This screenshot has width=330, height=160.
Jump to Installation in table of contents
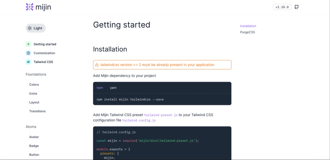click(248, 26)
